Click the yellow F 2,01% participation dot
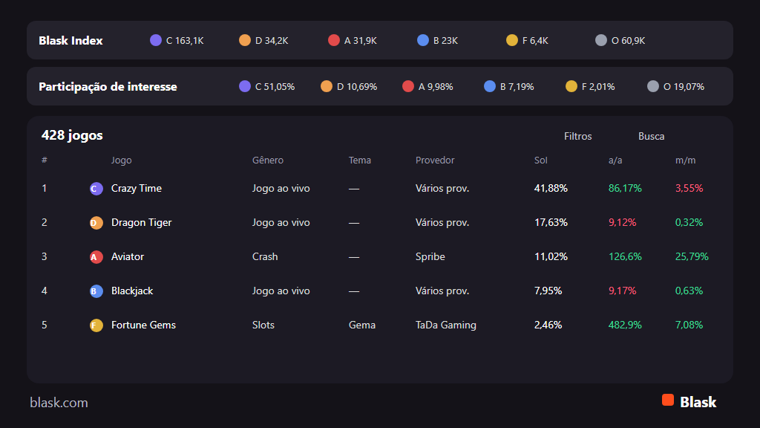The image size is (760, 428). (x=571, y=86)
